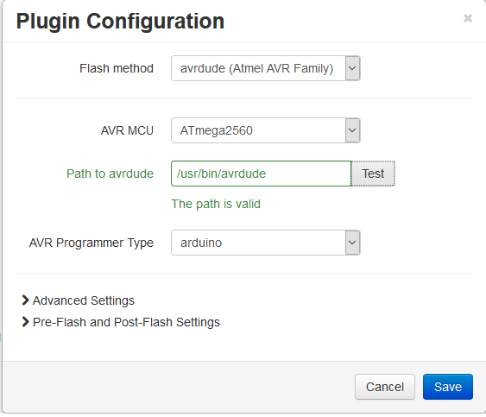Click the AVR MCU dropdown arrow
The width and height of the screenshot is (486, 417).
pyautogui.click(x=352, y=130)
